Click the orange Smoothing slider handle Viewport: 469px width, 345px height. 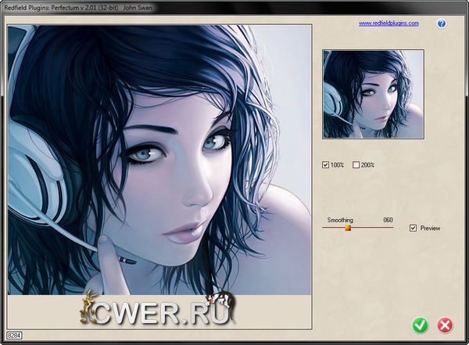click(349, 228)
